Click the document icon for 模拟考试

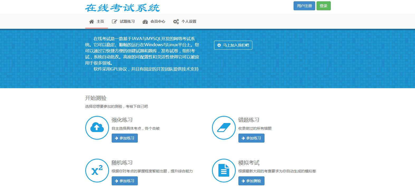tap(224, 170)
